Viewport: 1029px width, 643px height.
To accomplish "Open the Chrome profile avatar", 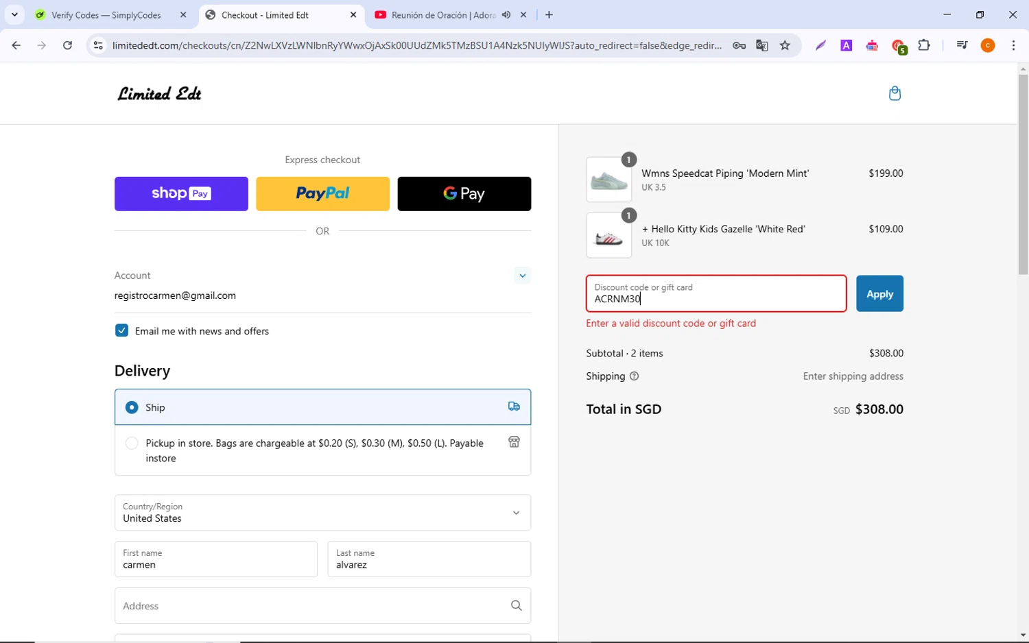I will click(x=988, y=46).
